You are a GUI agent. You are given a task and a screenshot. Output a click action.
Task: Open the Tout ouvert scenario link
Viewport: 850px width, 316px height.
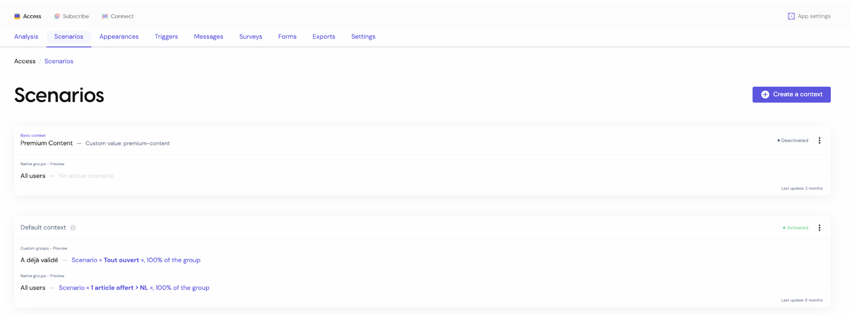(136, 260)
